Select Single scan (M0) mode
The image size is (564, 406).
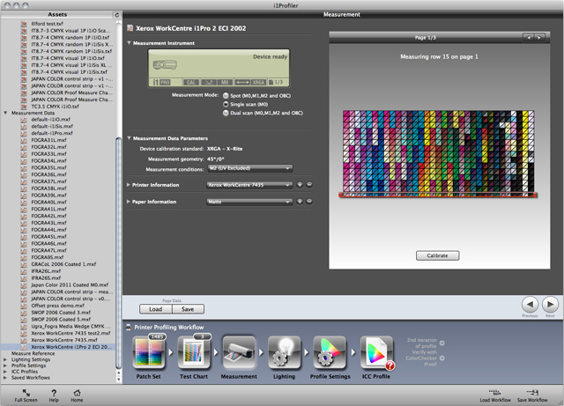[x=226, y=104]
